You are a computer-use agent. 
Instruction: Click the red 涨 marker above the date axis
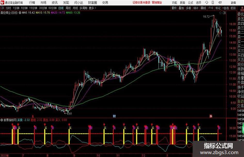point(211,116)
